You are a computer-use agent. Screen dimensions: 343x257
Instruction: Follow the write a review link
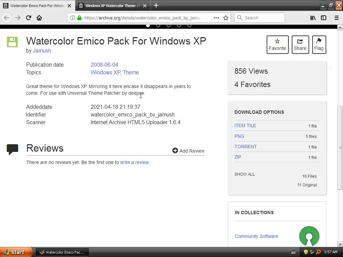point(135,162)
